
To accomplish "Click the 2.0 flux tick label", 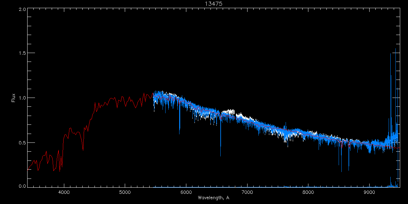I will [x=22, y=10].
